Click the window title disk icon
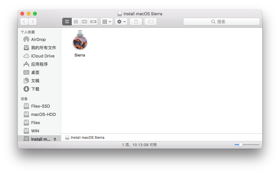This screenshot has height=174, width=280. pyautogui.click(x=120, y=14)
